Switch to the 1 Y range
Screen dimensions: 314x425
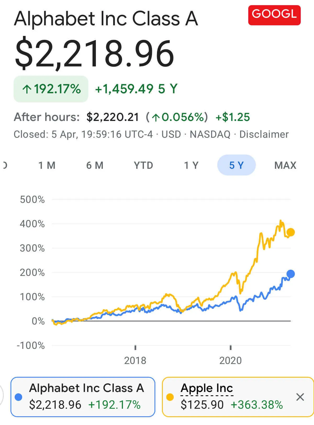point(191,165)
